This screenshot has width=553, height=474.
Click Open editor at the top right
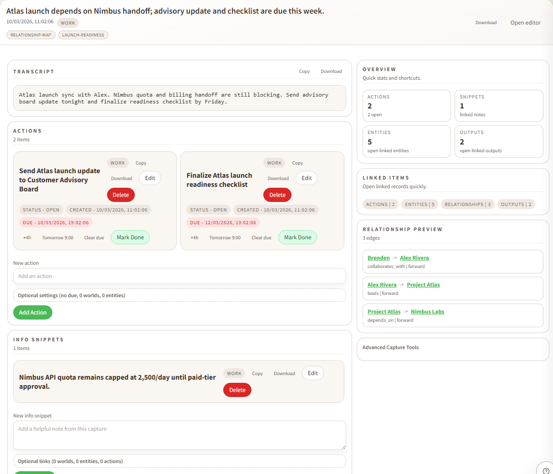pos(525,22)
